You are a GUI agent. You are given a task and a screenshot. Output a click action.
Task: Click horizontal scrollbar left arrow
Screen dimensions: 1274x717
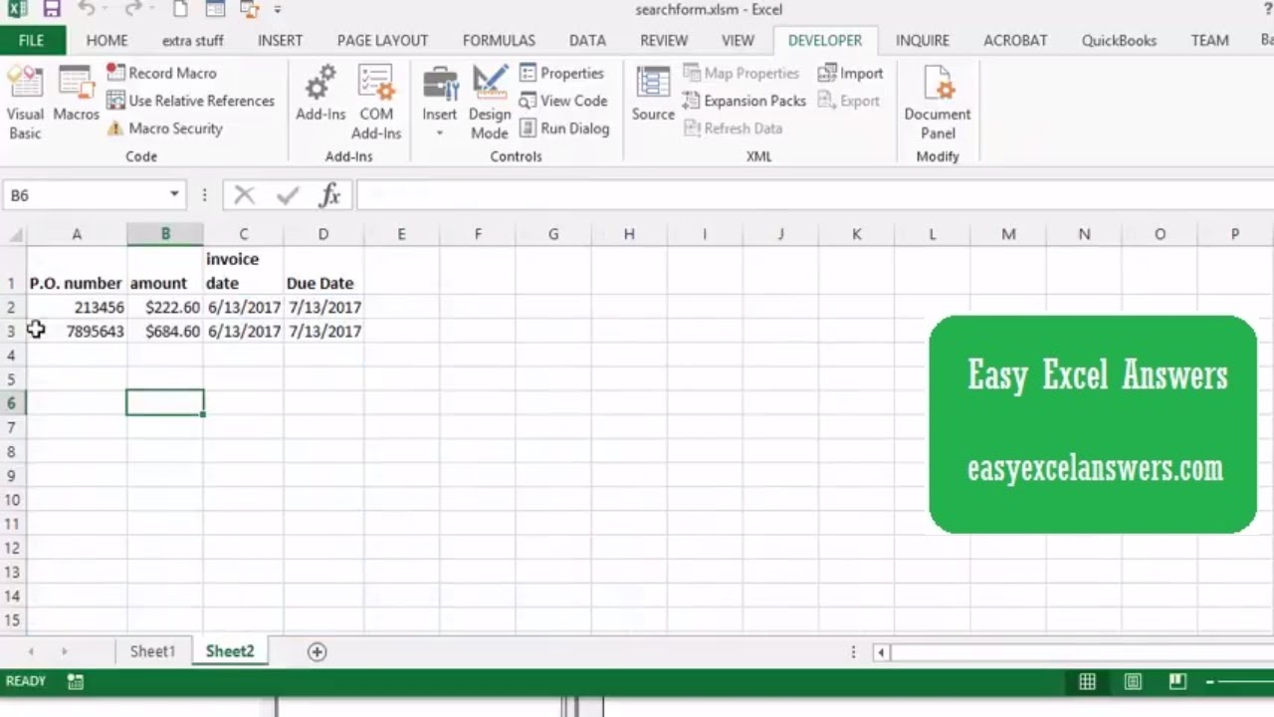coord(881,652)
